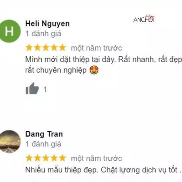Open Dang Tran's profile photo

[10, 142]
